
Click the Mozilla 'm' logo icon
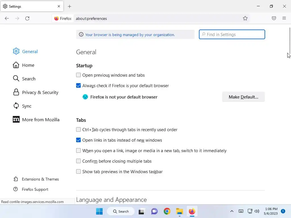[16, 120]
